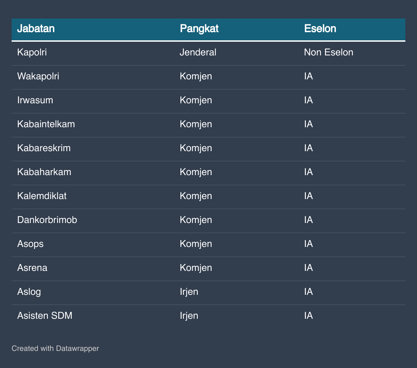The width and height of the screenshot is (417, 368).
Task: Select the Kapolri cell
Action: pos(32,52)
